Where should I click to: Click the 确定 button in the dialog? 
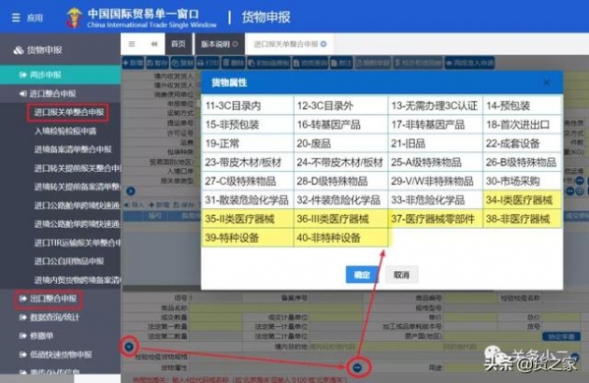(x=361, y=275)
